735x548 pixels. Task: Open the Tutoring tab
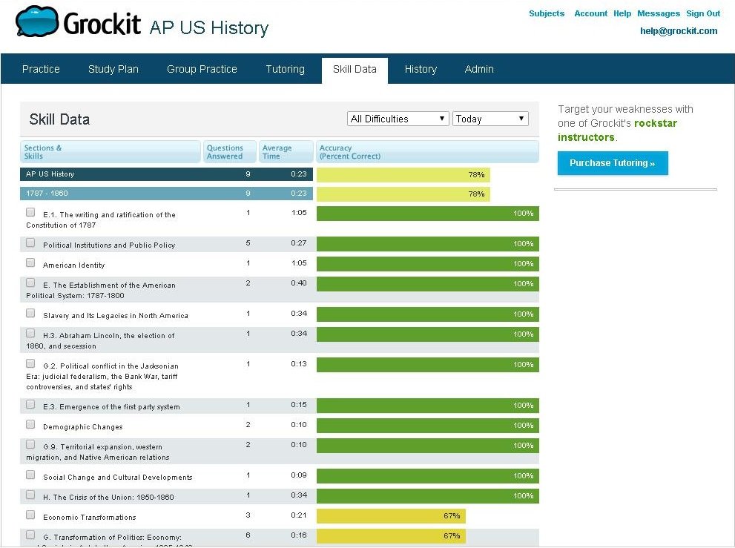click(x=285, y=69)
